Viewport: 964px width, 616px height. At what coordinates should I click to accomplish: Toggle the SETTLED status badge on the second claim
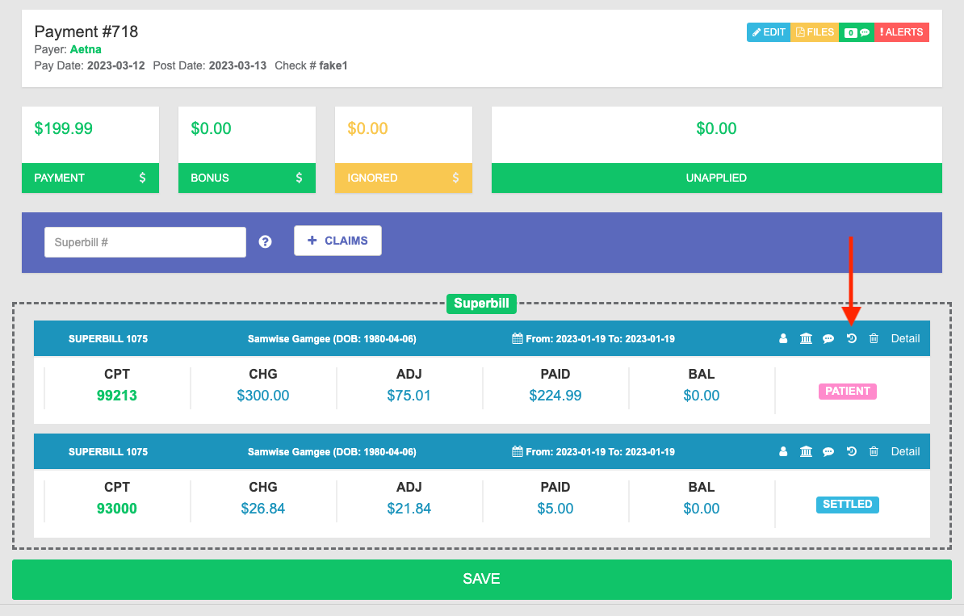point(847,504)
